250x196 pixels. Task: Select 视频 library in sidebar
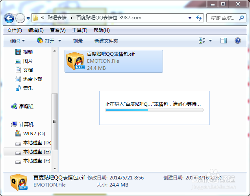click(28, 52)
